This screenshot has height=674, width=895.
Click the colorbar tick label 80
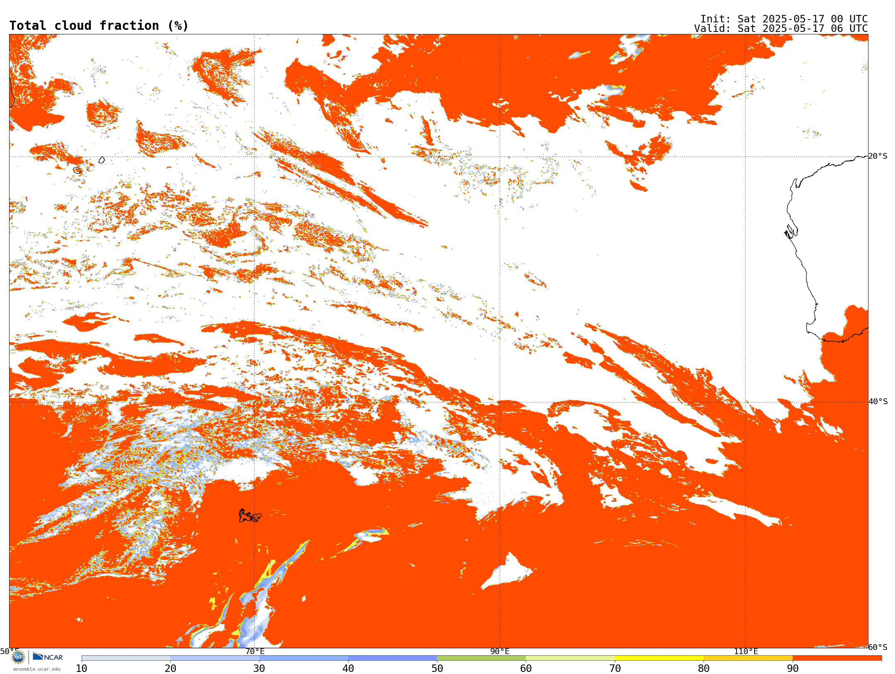[704, 669]
